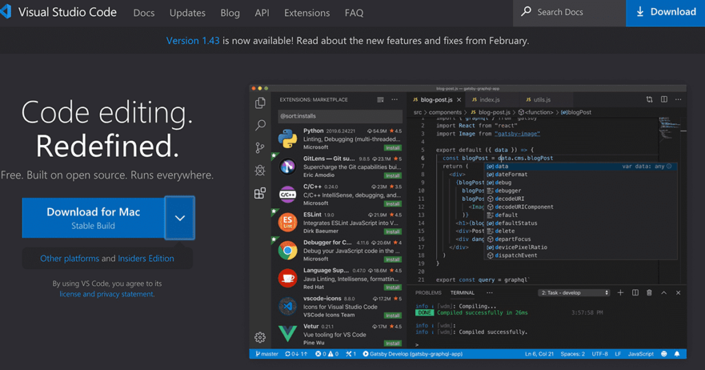Screen dimensions: 705x370
Task: Open the Extensions navigation link
Action: tap(306, 13)
